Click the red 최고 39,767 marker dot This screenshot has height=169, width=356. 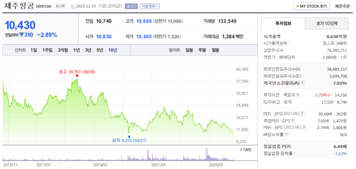pos(77,76)
